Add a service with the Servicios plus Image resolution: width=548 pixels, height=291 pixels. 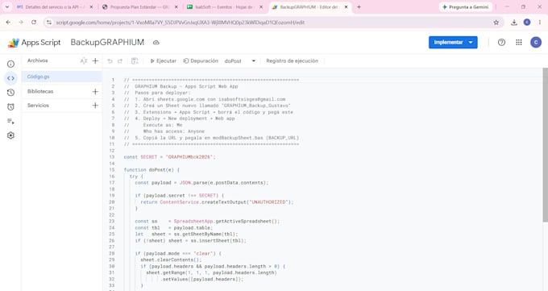(x=95, y=106)
